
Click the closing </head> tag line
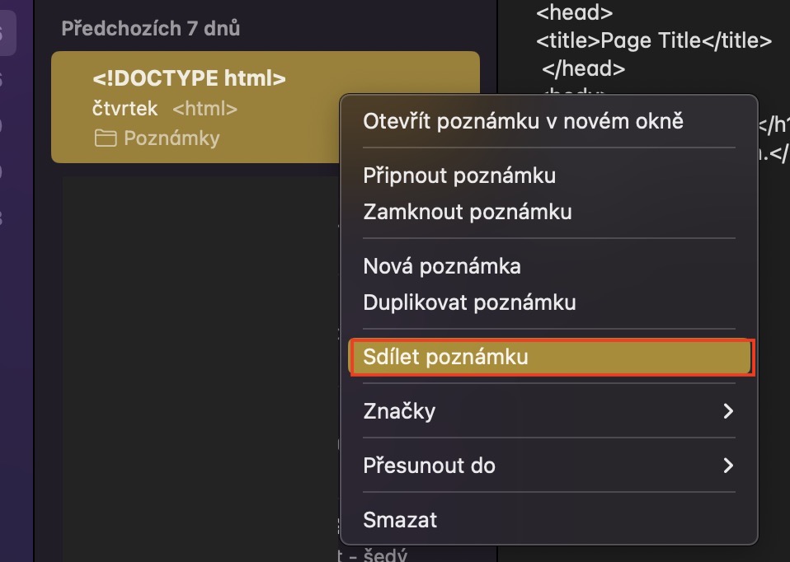pyautogui.click(x=584, y=68)
